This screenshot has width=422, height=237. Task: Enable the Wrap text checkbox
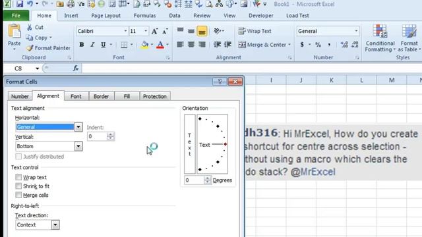tap(18, 177)
